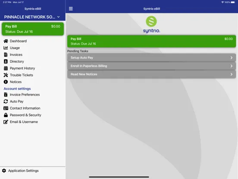
Task: Click the Directory address book icon
Action: pyautogui.click(x=6, y=61)
